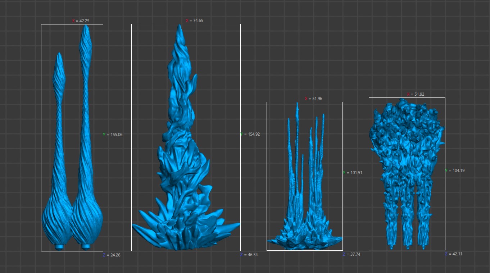Click the Z = 42.11 dimension label
This screenshot has width=490, height=273.
(454, 254)
